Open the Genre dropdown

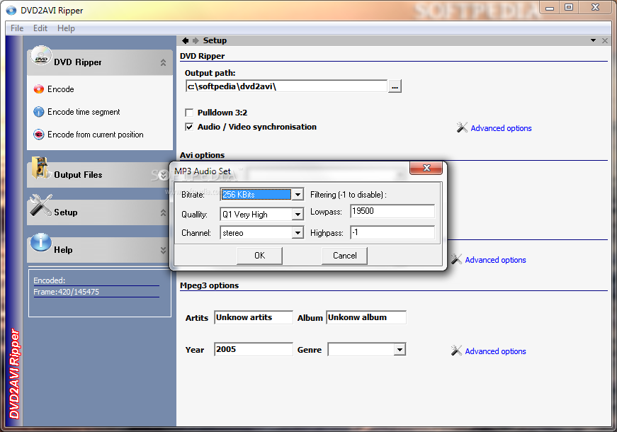(400, 349)
